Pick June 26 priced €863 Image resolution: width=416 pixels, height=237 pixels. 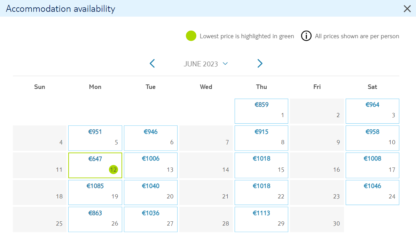[95, 220]
